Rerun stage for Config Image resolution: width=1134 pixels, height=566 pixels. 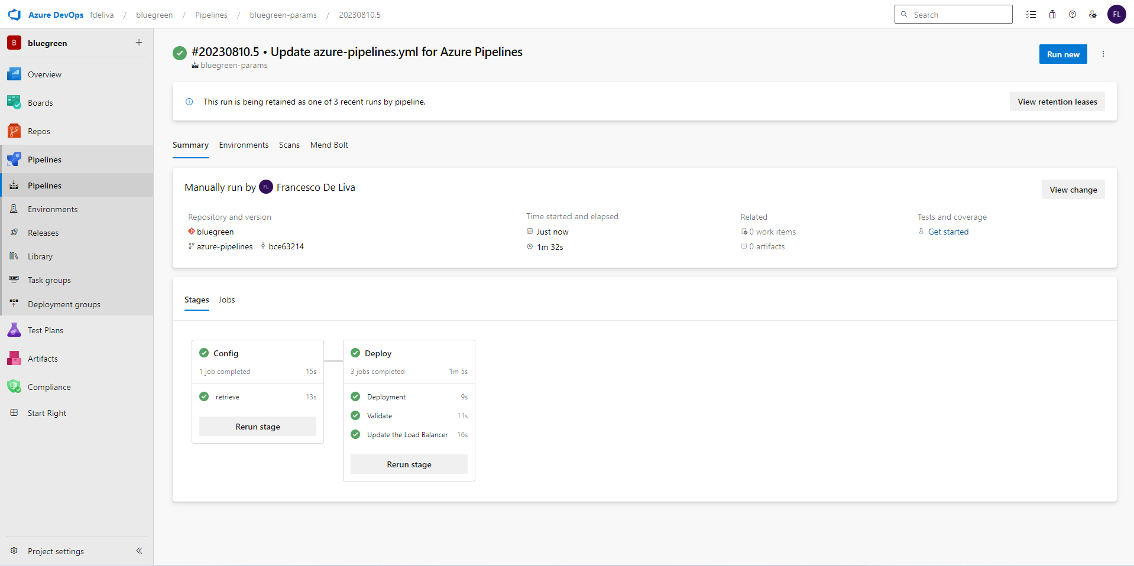258,427
